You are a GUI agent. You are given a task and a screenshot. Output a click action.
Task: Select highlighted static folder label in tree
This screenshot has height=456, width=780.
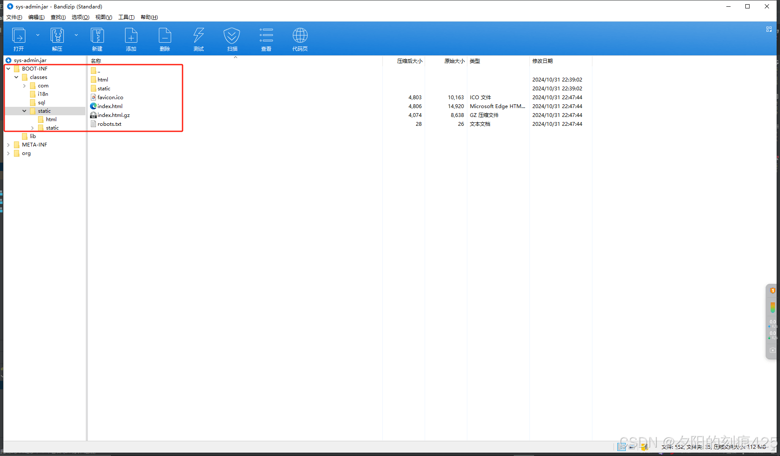point(44,111)
